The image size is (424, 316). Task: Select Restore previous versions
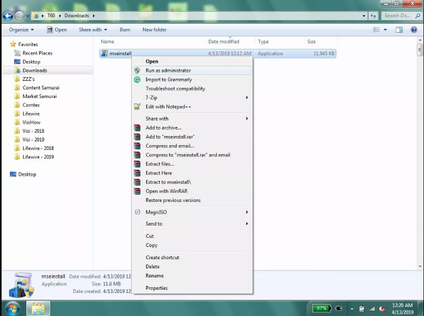(192, 200)
